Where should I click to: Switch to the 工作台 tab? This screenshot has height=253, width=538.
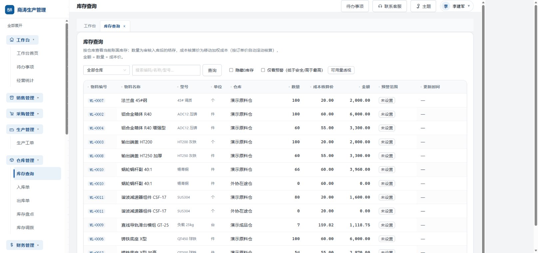point(90,26)
